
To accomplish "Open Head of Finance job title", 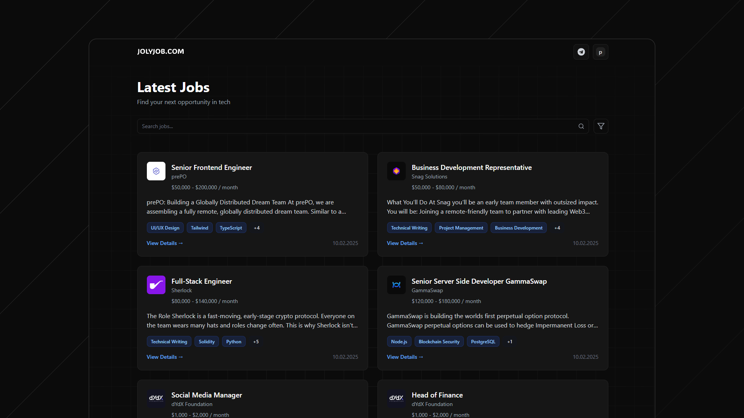I will [x=437, y=395].
